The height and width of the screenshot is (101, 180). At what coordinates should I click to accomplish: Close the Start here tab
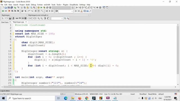[10, 22]
